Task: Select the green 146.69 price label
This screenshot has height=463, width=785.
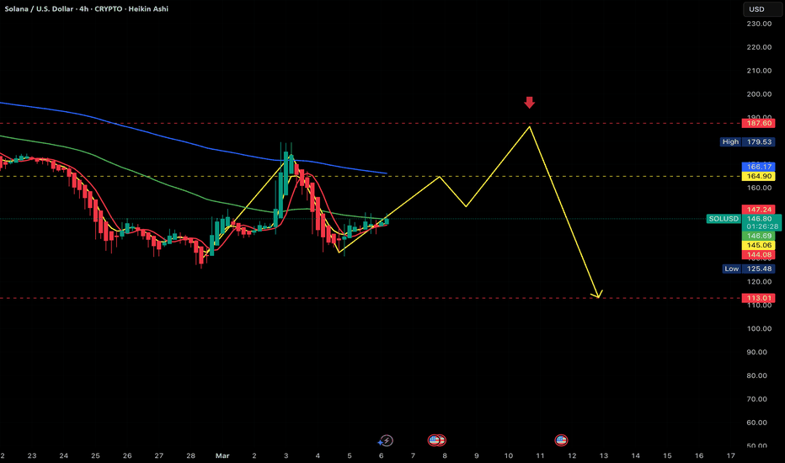Action: 758,236
